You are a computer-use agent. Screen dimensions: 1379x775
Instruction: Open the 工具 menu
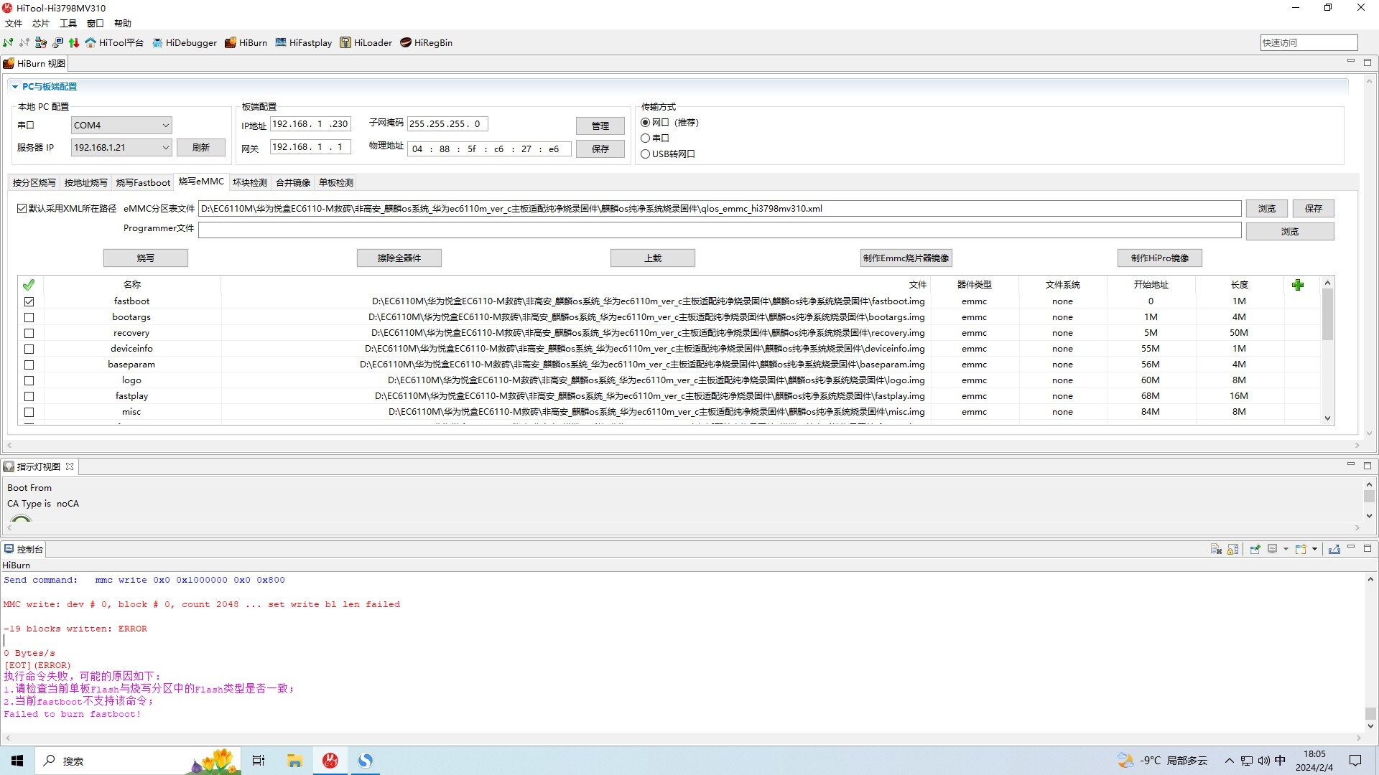pos(68,23)
